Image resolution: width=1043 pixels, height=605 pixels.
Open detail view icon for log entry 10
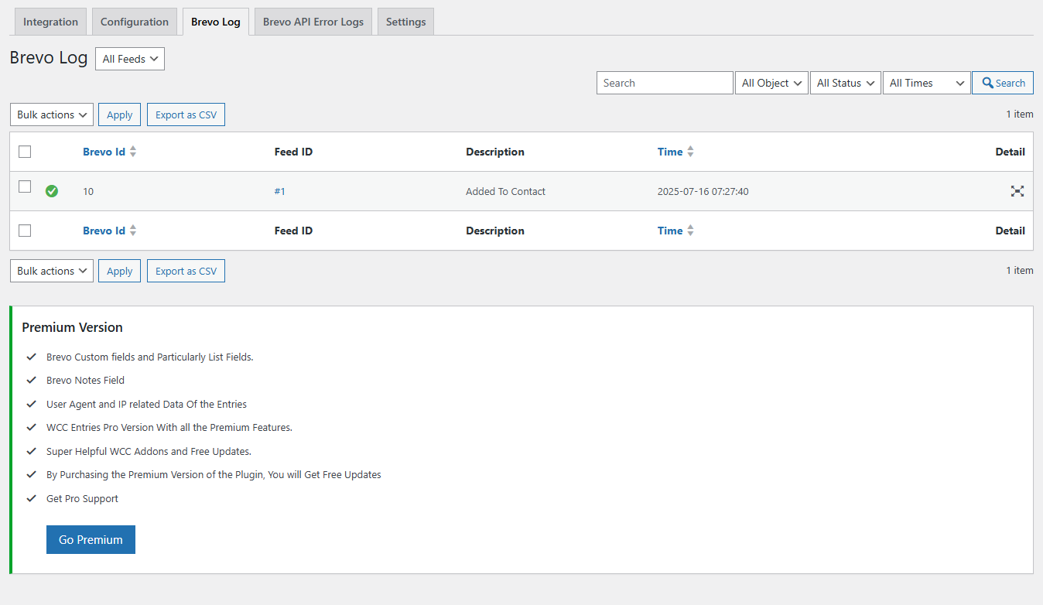[x=1017, y=191]
